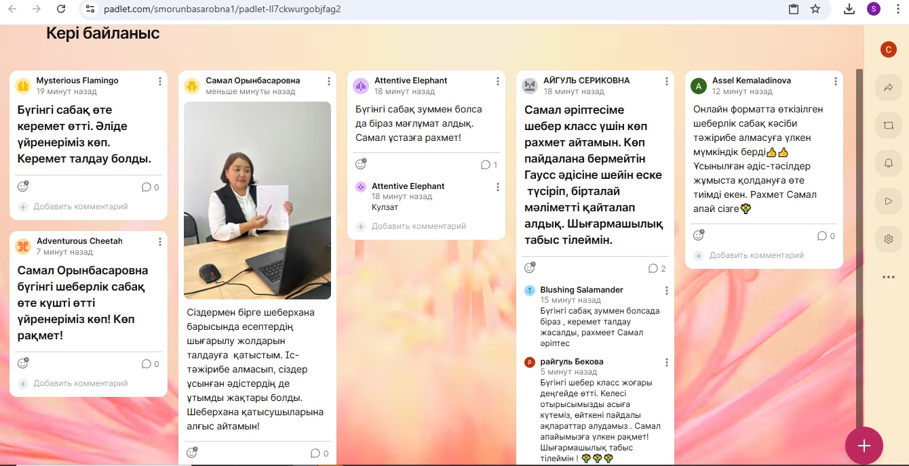Click the user avatar C in sidebar
The width and height of the screenshot is (909, 466).
(888, 49)
